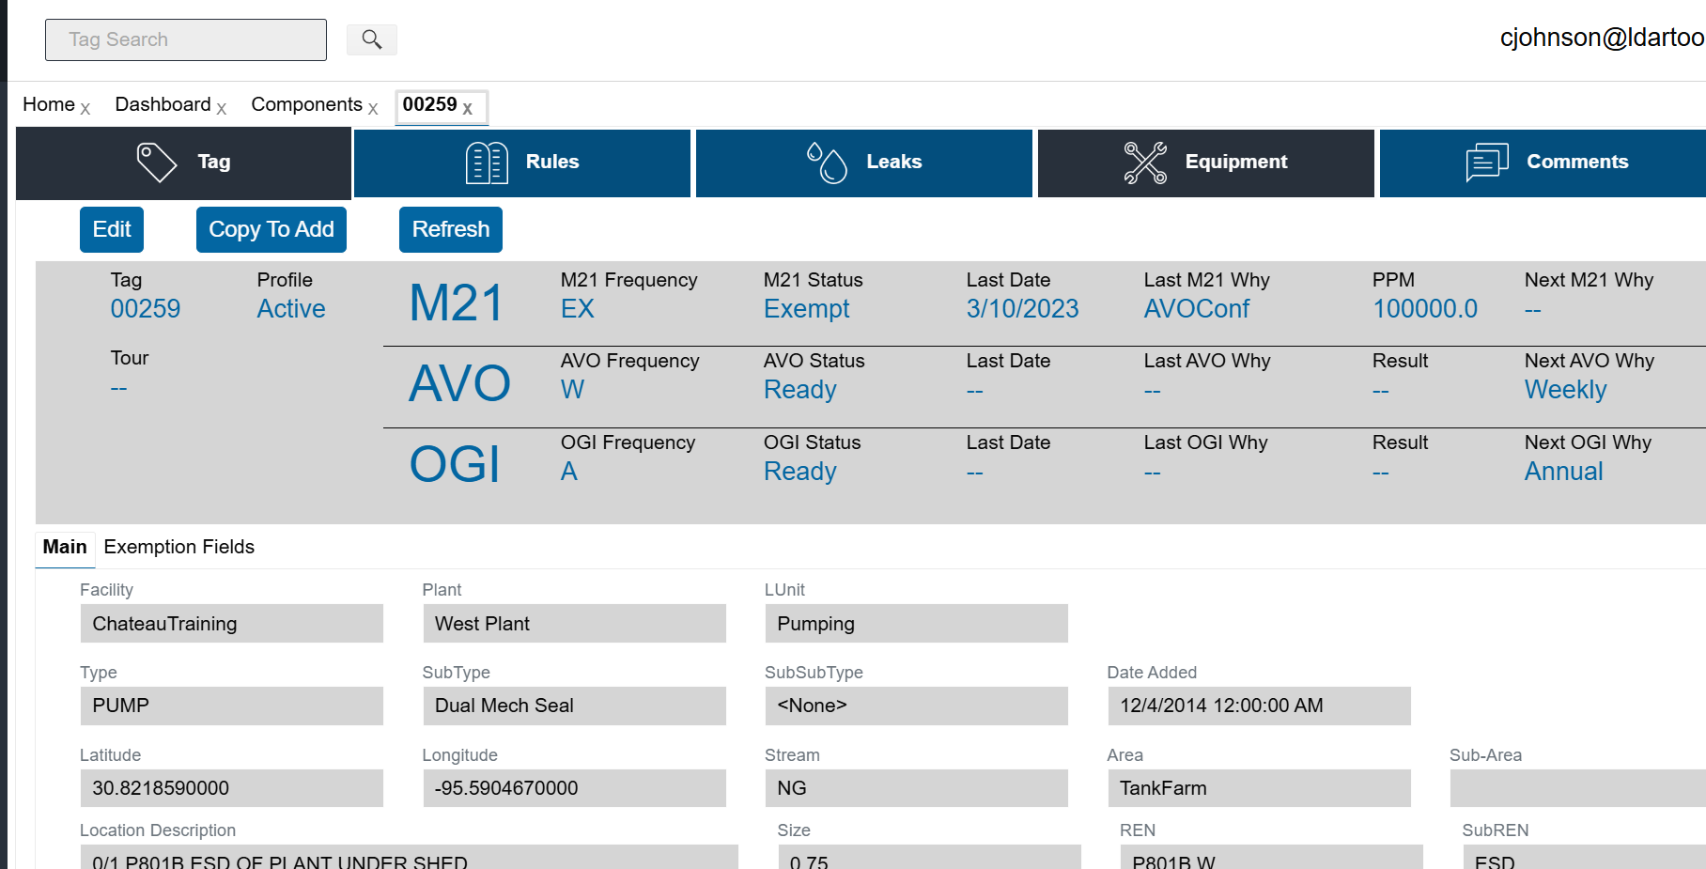The height and width of the screenshot is (869, 1706).
Task: Click the Edit button
Action: point(112,229)
